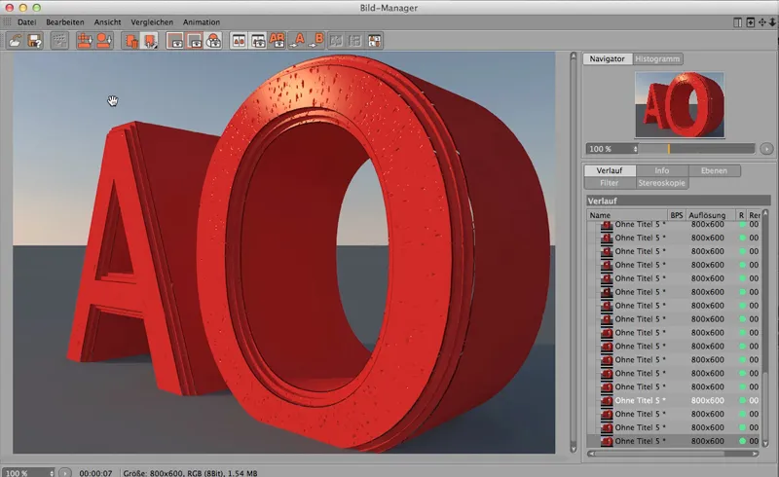Click the boxed-plus icon at top right

[x=750, y=22]
